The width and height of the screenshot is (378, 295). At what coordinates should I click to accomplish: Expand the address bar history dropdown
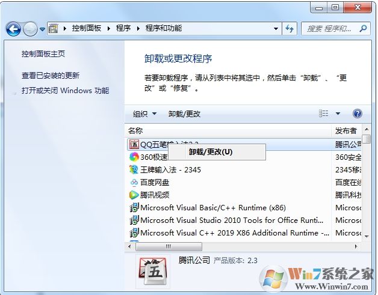pos(276,29)
